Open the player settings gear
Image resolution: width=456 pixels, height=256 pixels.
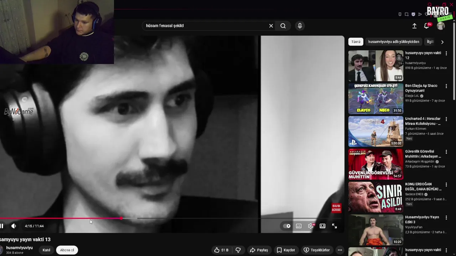pos(311,226)
